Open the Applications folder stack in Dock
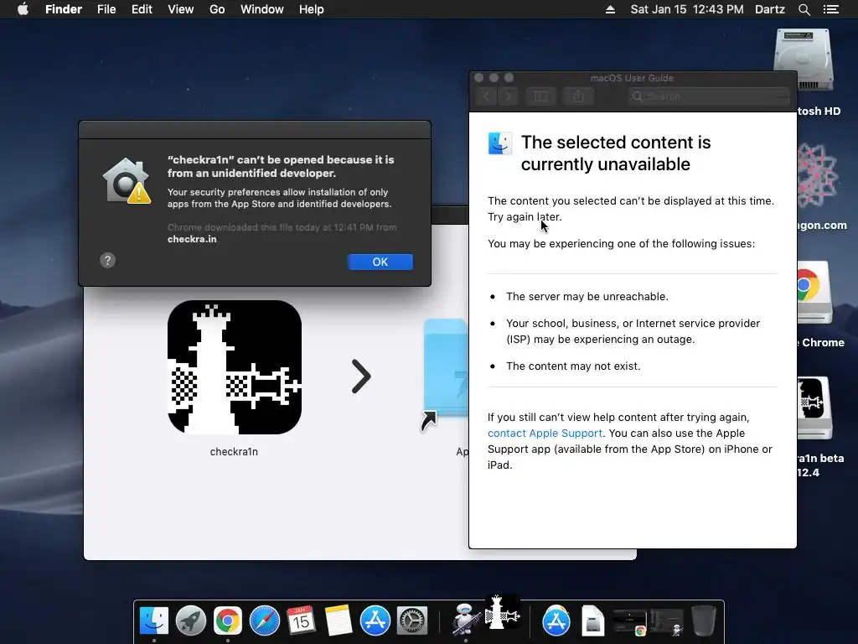Screen dimensions: 858x644 click(x=556, y=621)
